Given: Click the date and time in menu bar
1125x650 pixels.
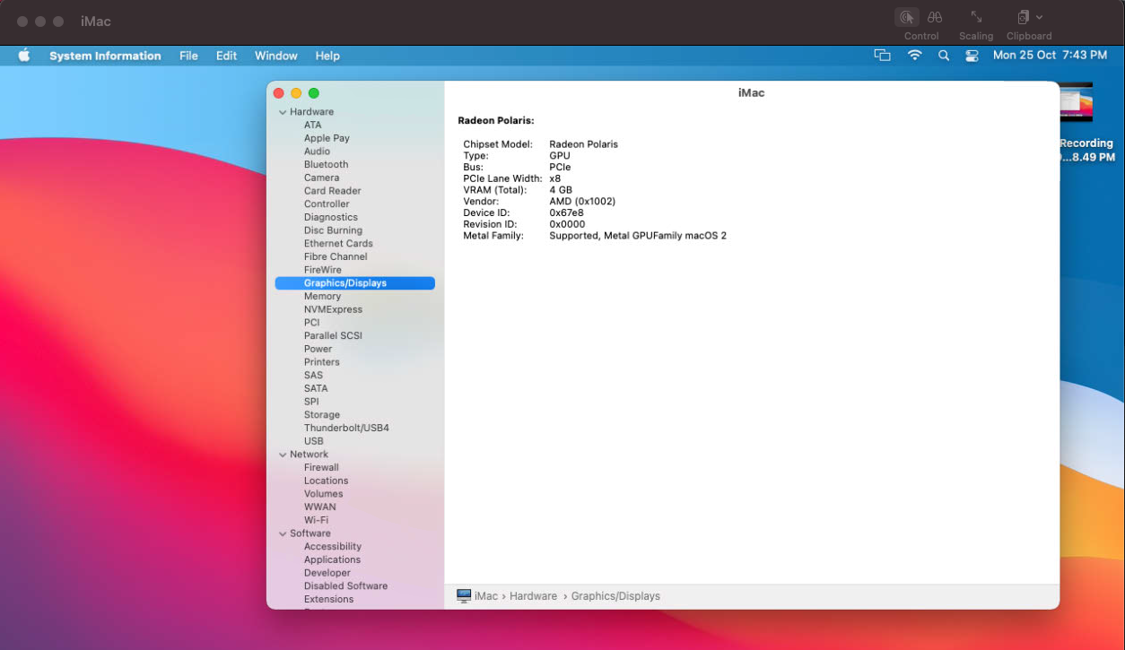Looking at the screenshot, I should [x=1050, y=56].
